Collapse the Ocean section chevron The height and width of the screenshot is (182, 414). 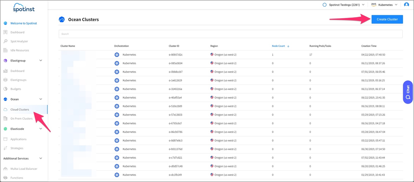pos(41,99)
